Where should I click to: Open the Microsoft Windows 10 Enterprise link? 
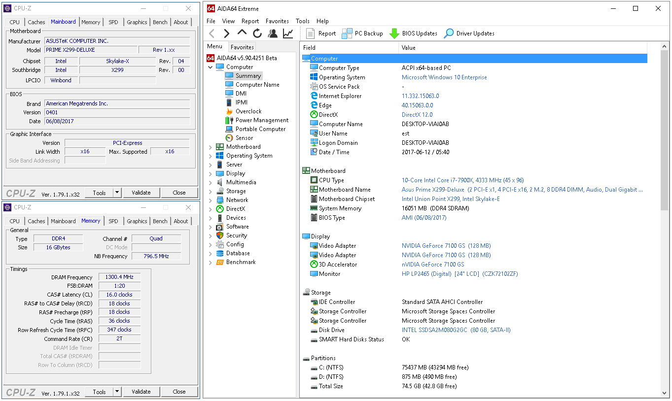[x=444, y=77]
